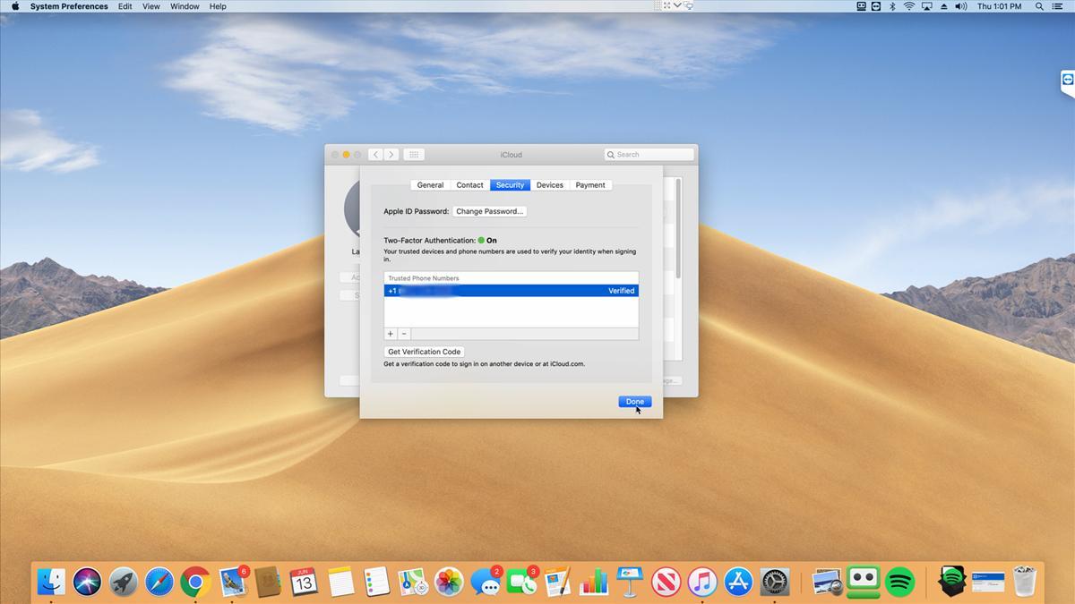Open Messages icon with badge 2

[x=486, y=582]
